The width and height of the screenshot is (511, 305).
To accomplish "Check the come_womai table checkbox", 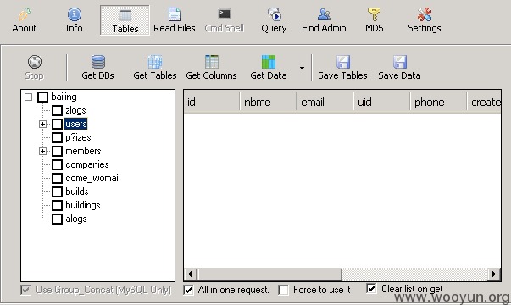I will coord(57,178).
